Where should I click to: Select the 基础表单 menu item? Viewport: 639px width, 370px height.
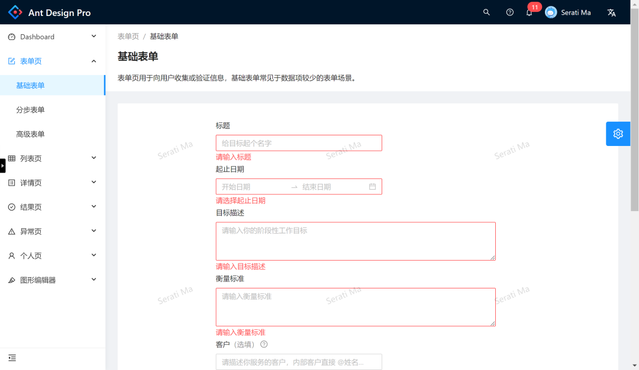click(x=53, y=86)
